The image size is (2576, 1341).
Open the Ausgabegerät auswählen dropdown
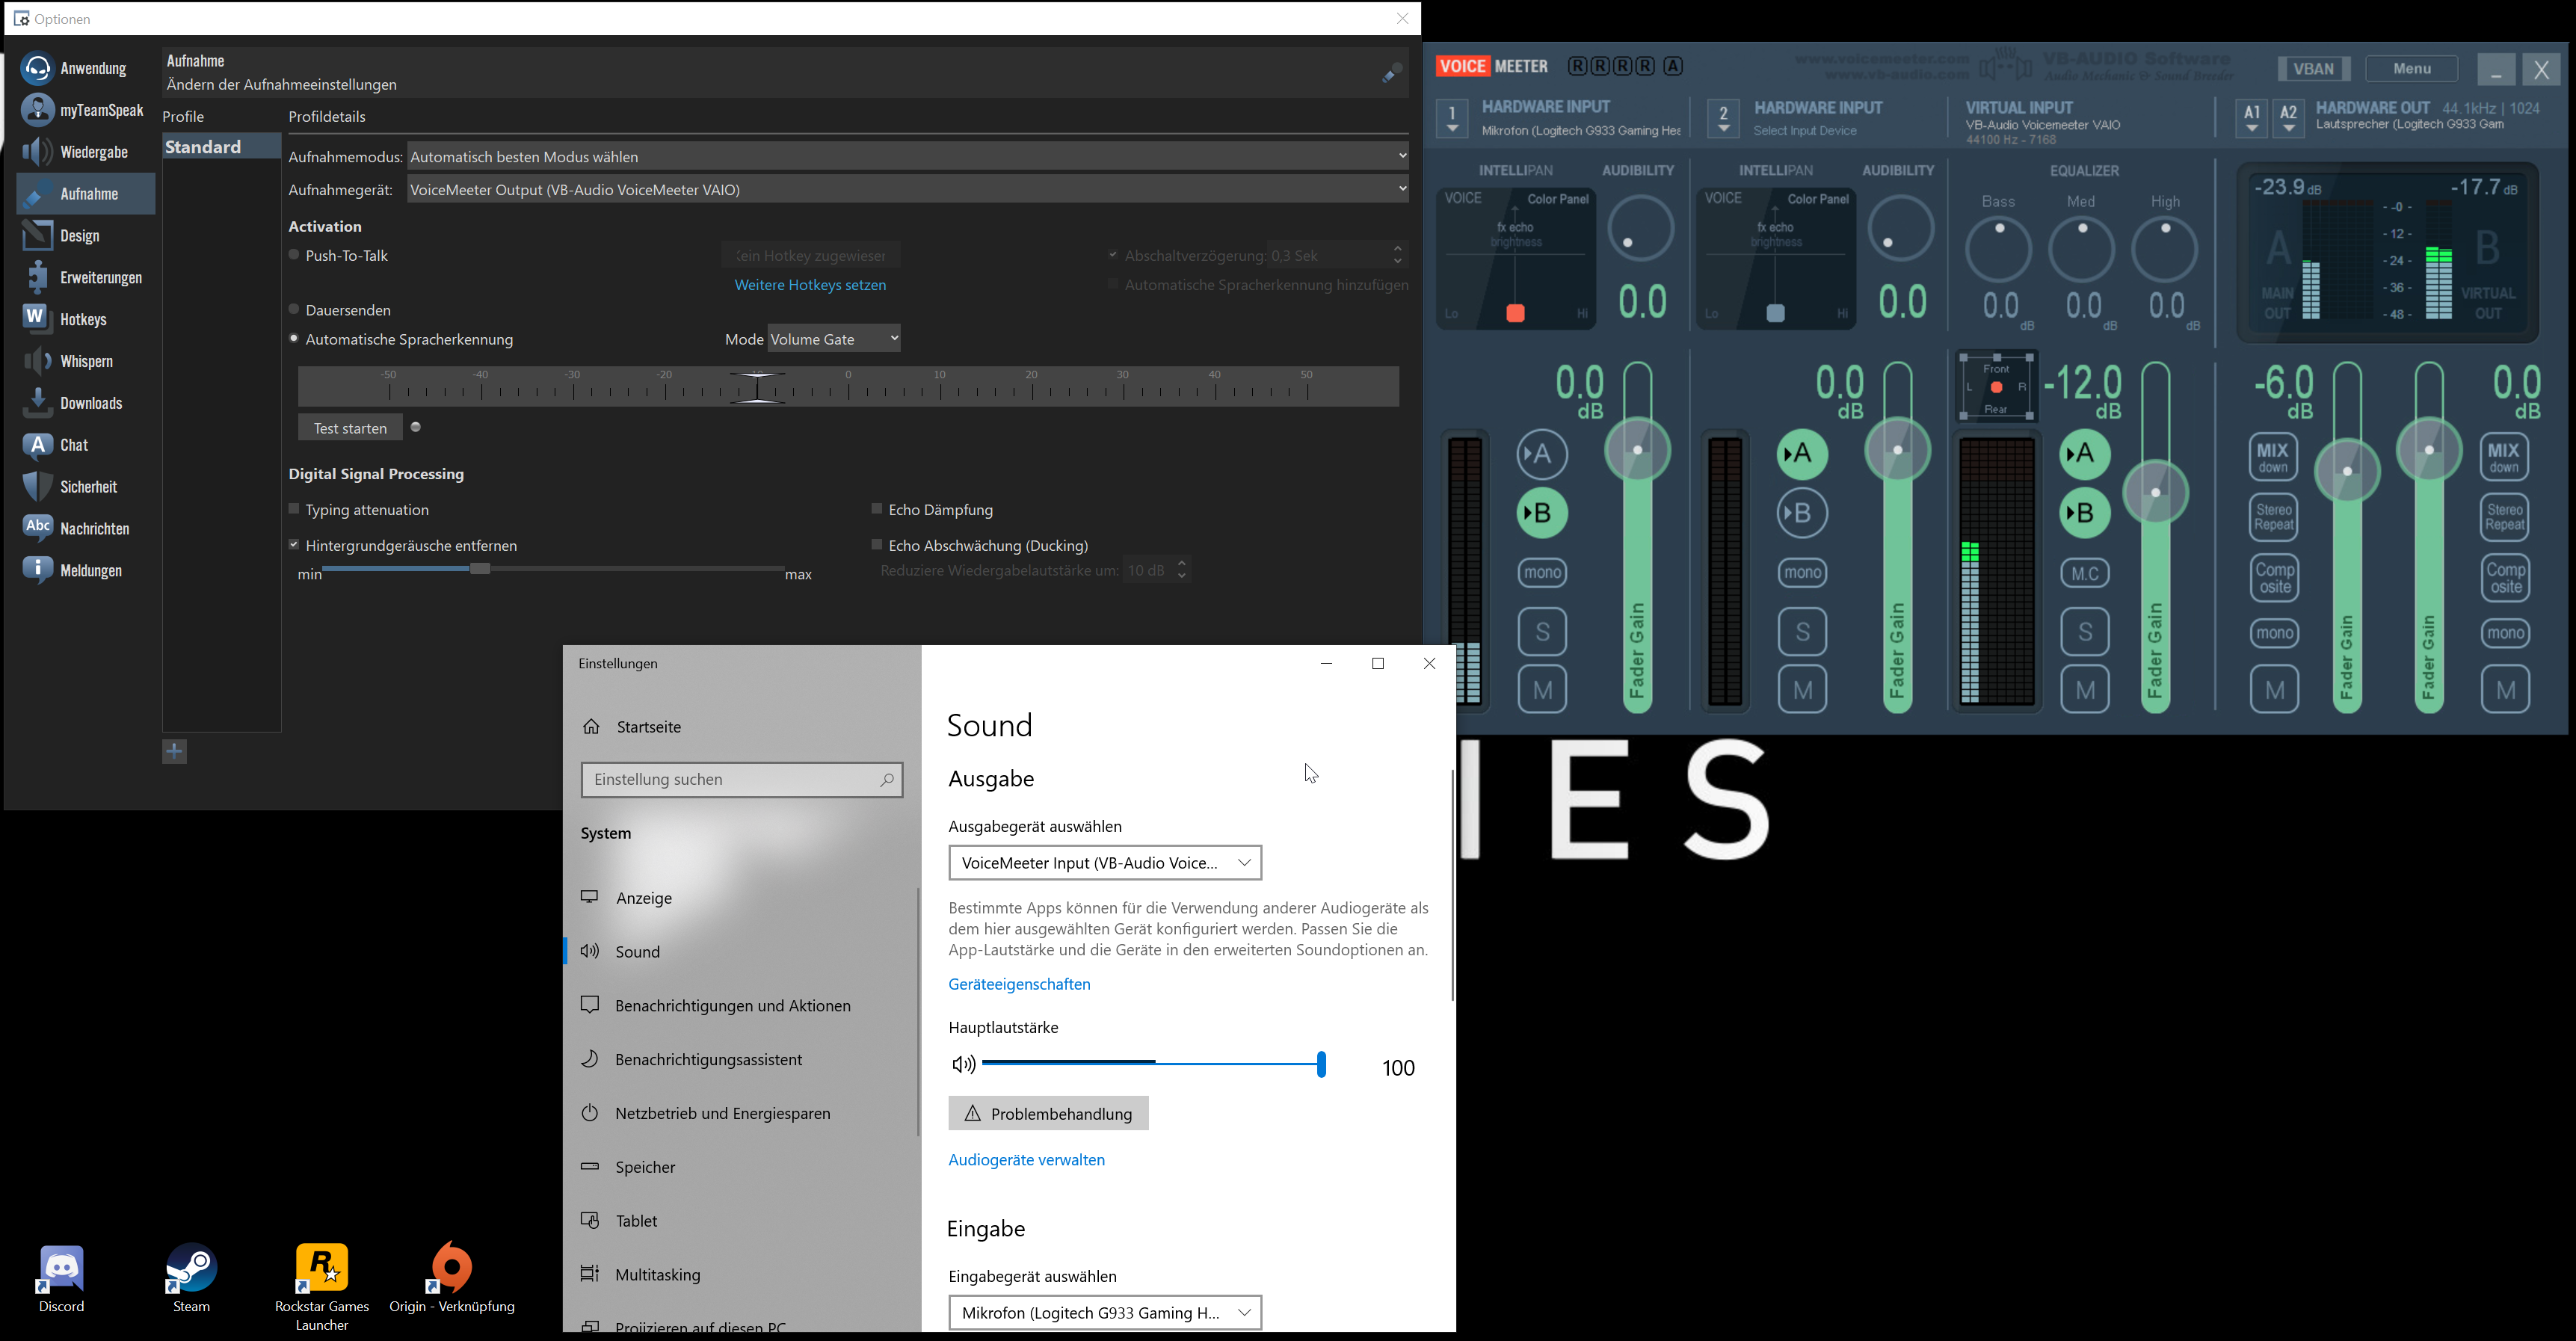(1105, 863)
